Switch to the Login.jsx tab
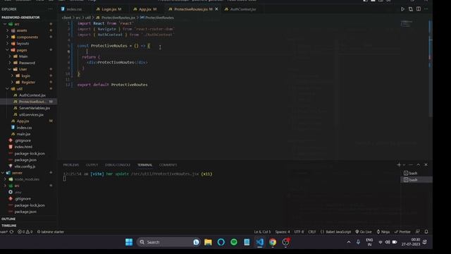451x254 pixels. click(x=109, y=9)
